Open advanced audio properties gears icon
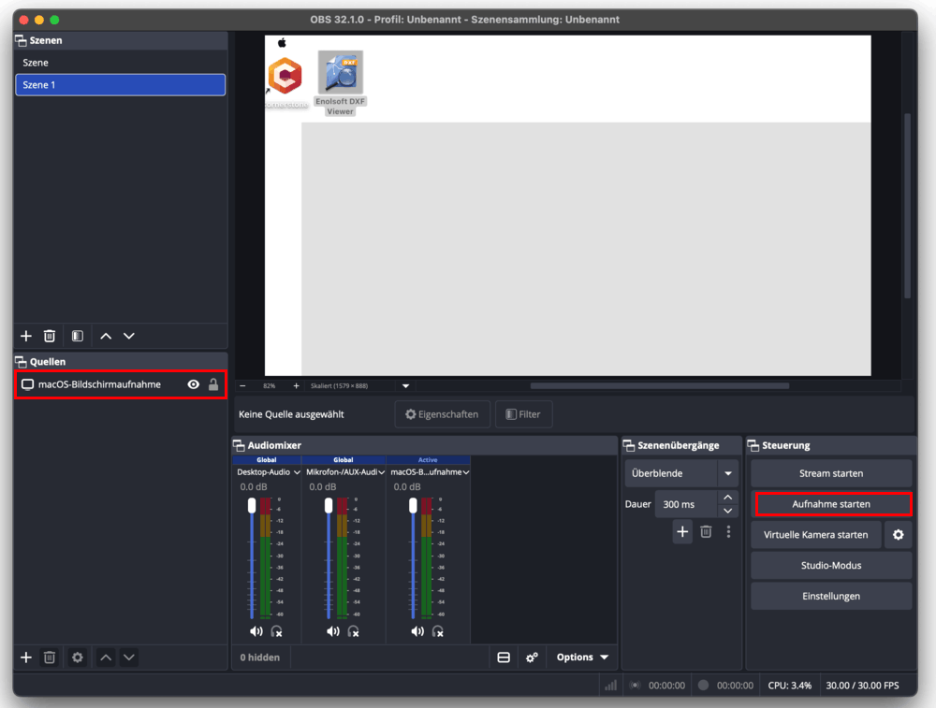The height and width of the screenshot is (708, 936). pos(532,657)
